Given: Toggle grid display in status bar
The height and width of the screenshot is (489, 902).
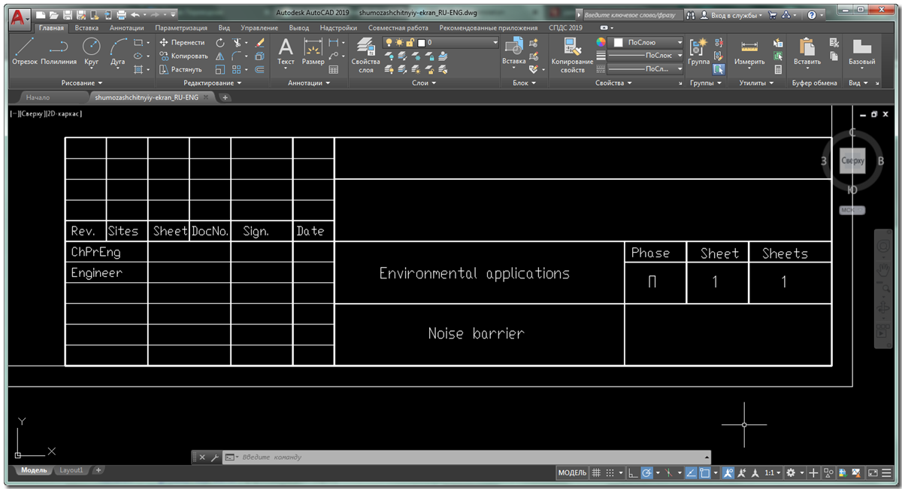Looking at the screenshot, I should click(596, 473).
